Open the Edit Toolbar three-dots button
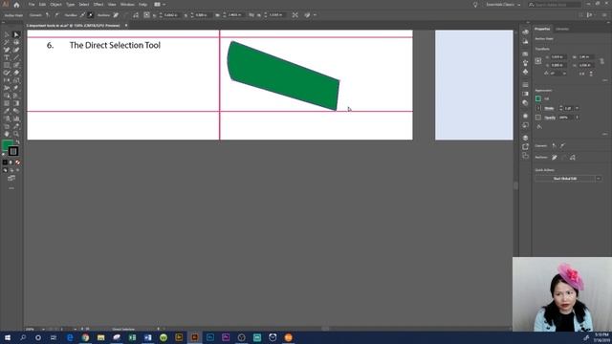The image size is (612, 344). (11, 188)
